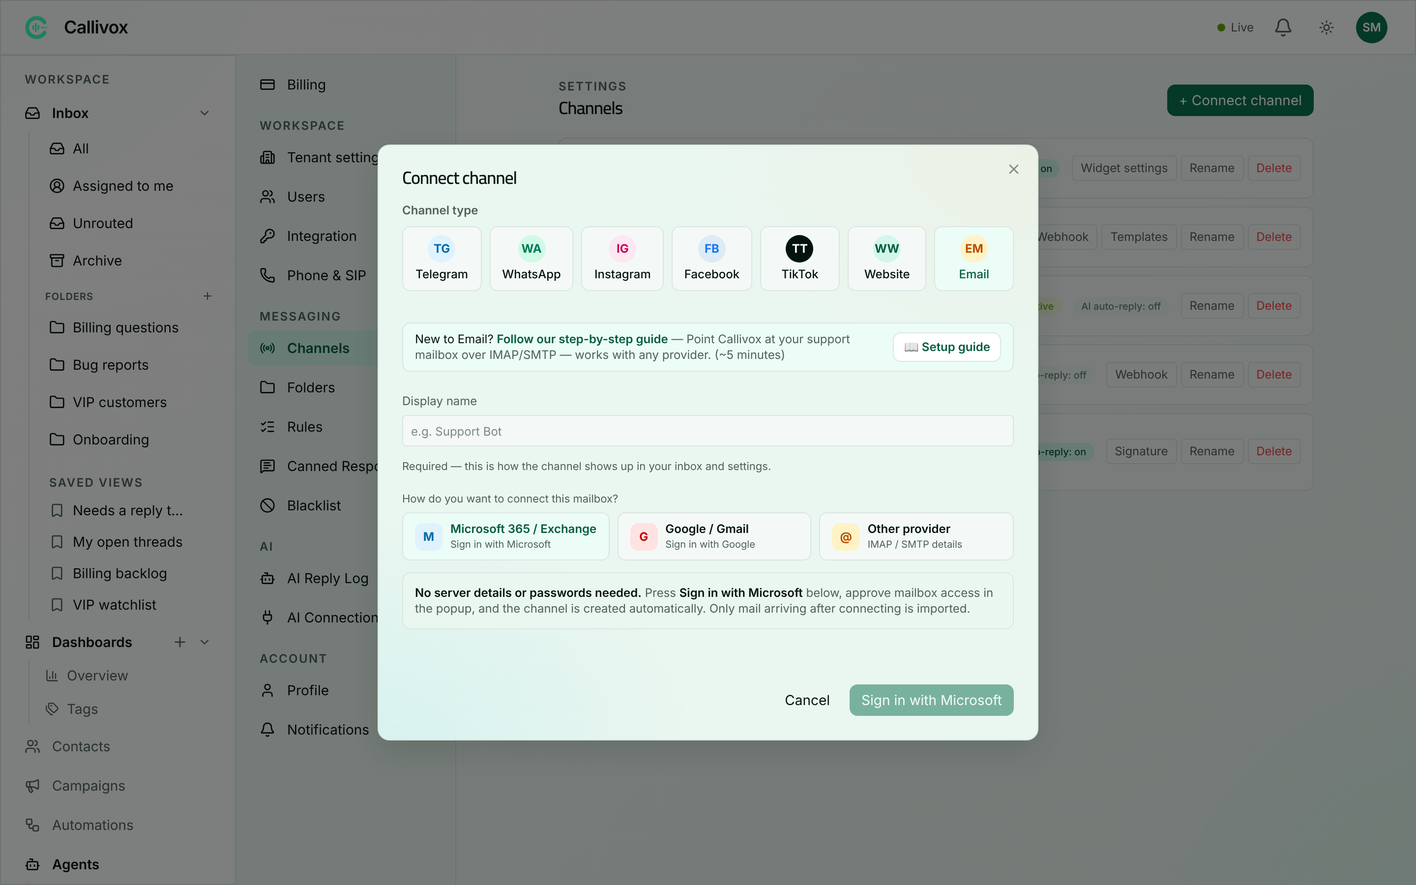Open Templates for the channel

[1139, 237]
